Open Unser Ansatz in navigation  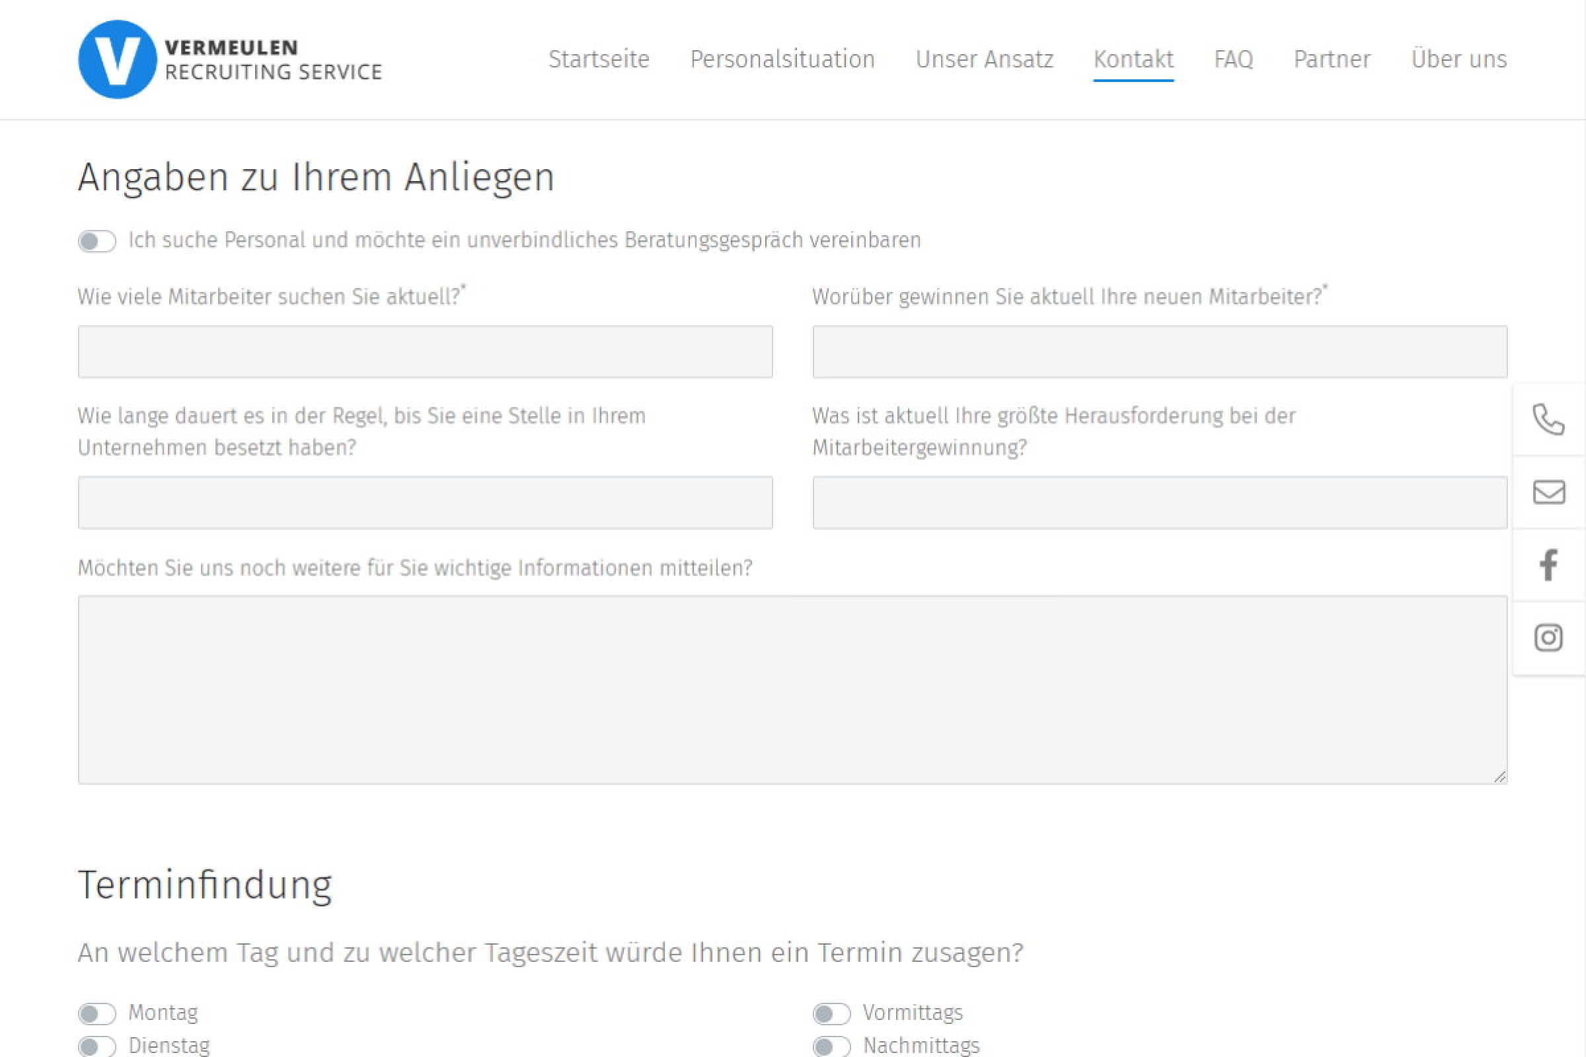pyautogui.click(x=984, y=59)
